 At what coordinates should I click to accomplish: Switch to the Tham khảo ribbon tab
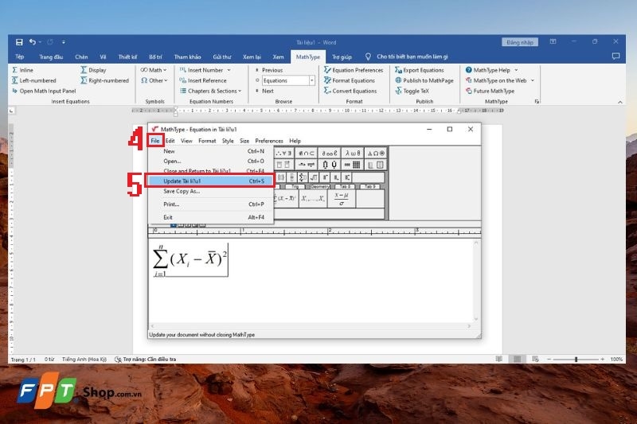[187, 56]
